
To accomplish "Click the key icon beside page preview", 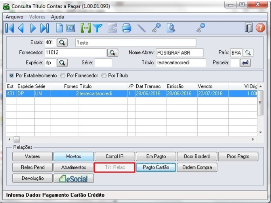I will point(156,28).
